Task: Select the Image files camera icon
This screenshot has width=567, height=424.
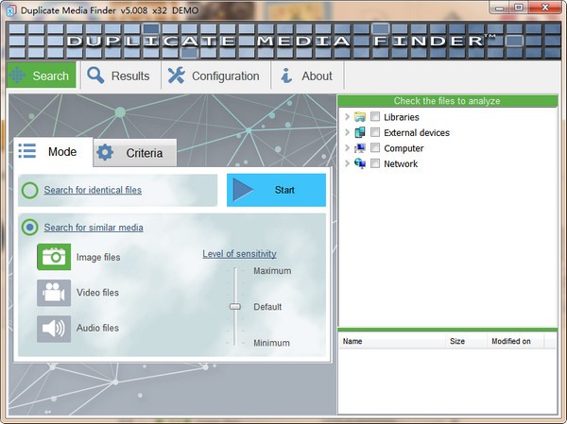Action: 54,257
